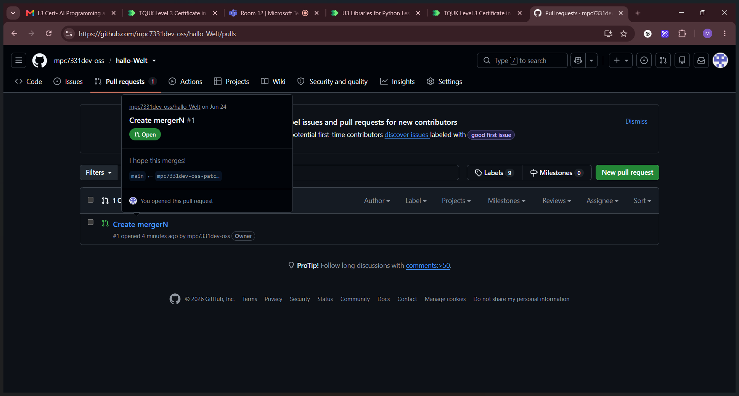
Task: Switch to the Code tab
Action: point(29,81)
